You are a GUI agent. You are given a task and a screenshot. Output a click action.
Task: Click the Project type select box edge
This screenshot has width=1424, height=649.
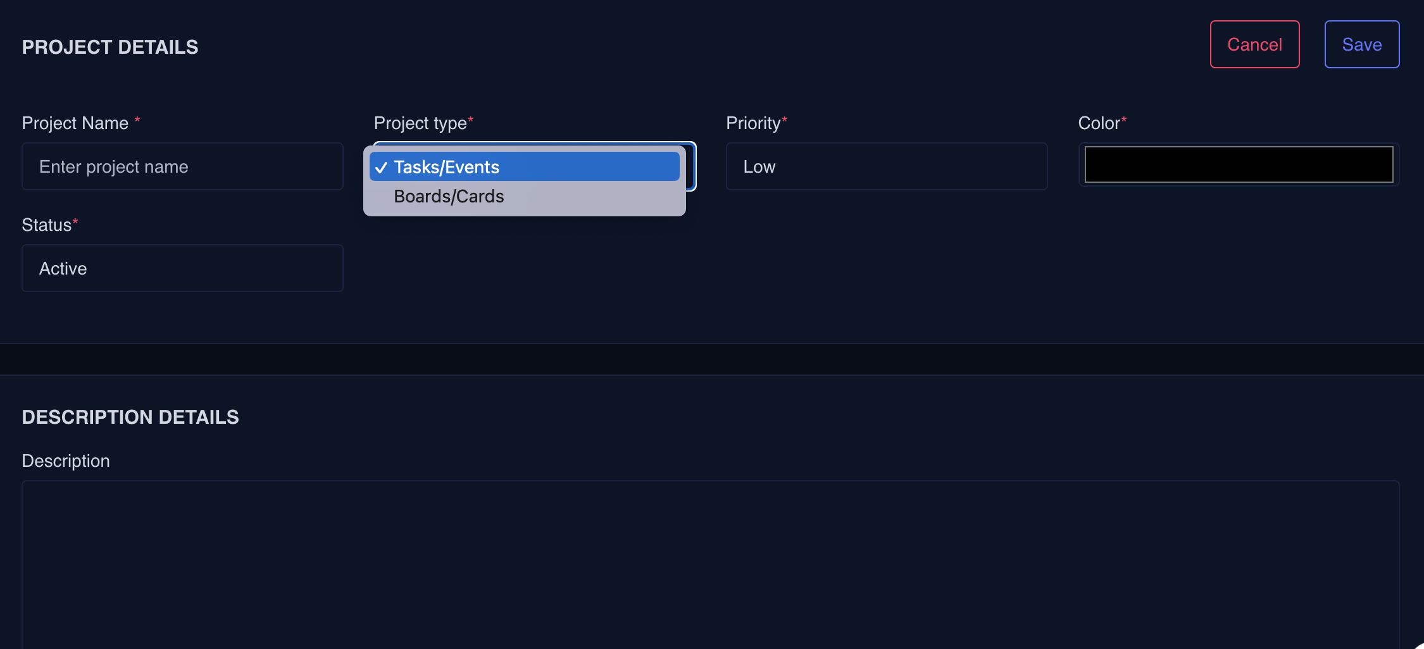692,166
